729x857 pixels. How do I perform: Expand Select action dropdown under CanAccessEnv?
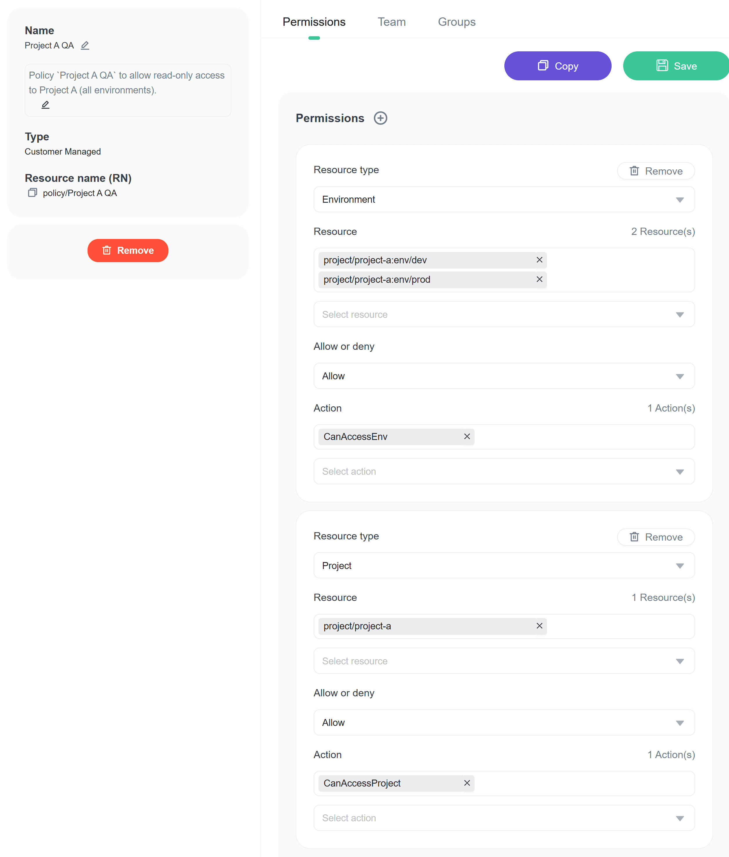(504, 471)
